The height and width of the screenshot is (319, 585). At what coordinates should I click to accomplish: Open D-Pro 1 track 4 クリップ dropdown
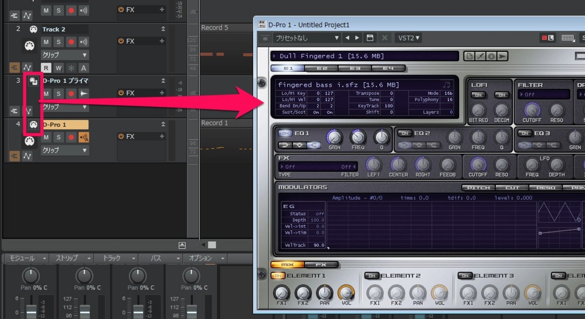[65, 150]
